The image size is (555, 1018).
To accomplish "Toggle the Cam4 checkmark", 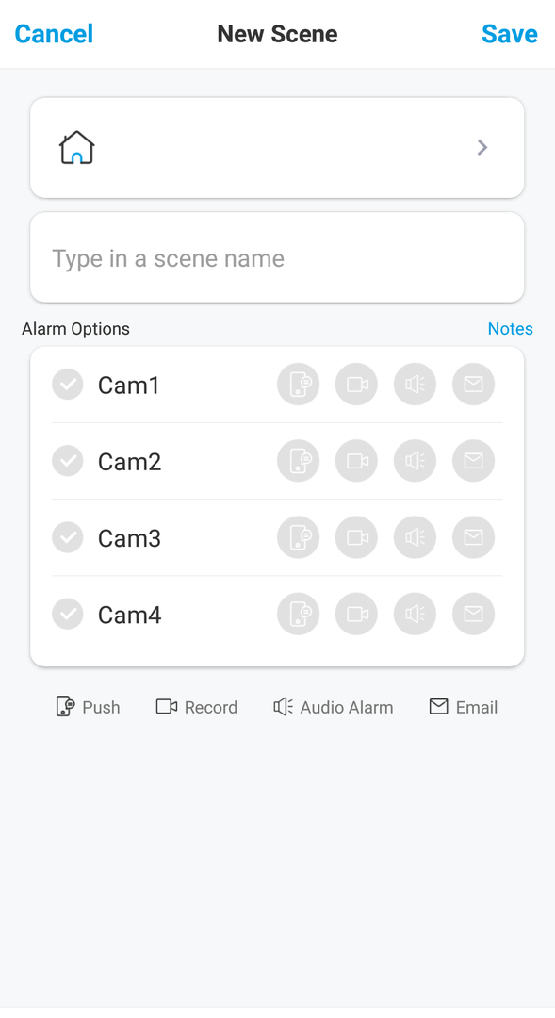I will pos(68,615).
